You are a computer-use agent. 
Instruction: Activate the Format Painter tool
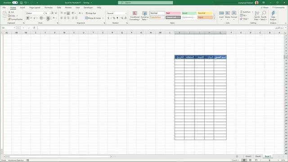[15, 19]
